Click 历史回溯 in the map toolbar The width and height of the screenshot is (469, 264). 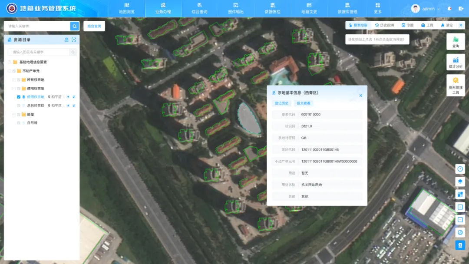[384, 25]
